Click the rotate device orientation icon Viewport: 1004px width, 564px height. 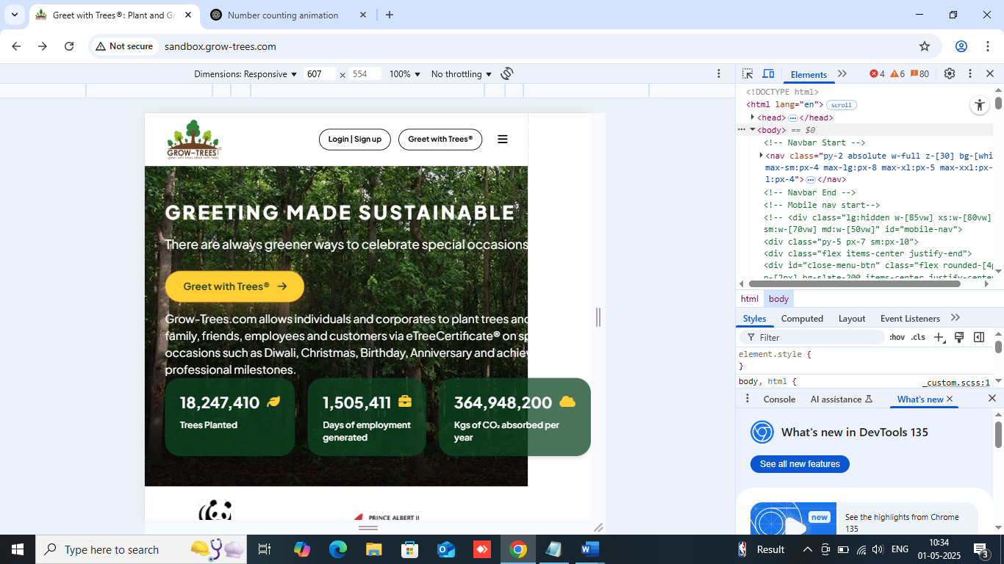[506, 73]
